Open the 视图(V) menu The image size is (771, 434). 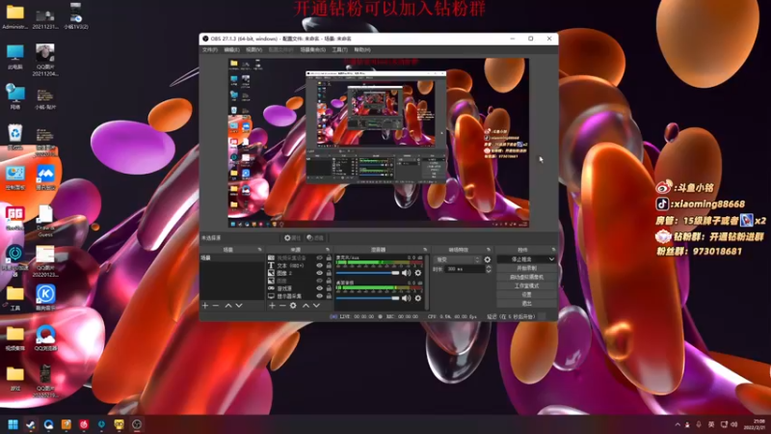click(x=253, y=50)
